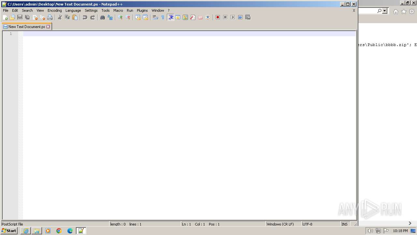Create a new file with toolbar icon
This screenshot has width=417, height=235.
(x=5, y=17)
